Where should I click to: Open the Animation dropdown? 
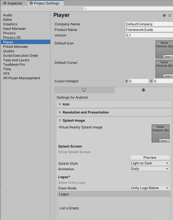(150, 169)
